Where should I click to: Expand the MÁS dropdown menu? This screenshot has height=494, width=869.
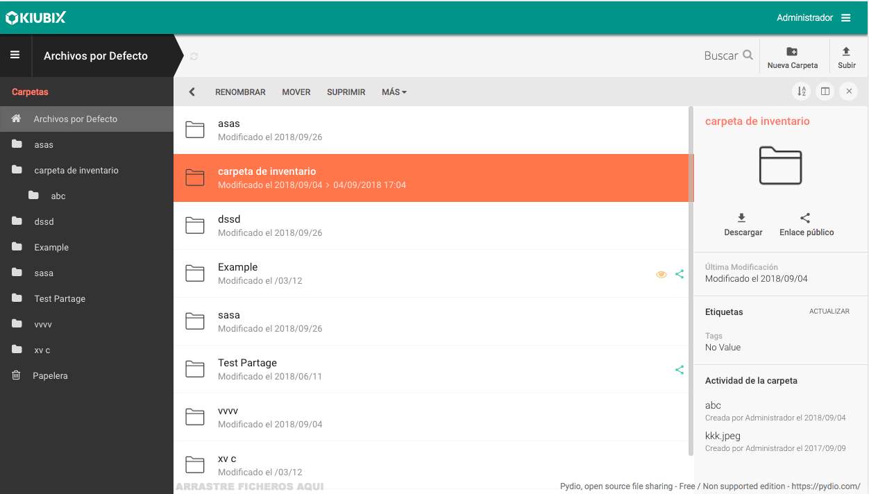394,92
